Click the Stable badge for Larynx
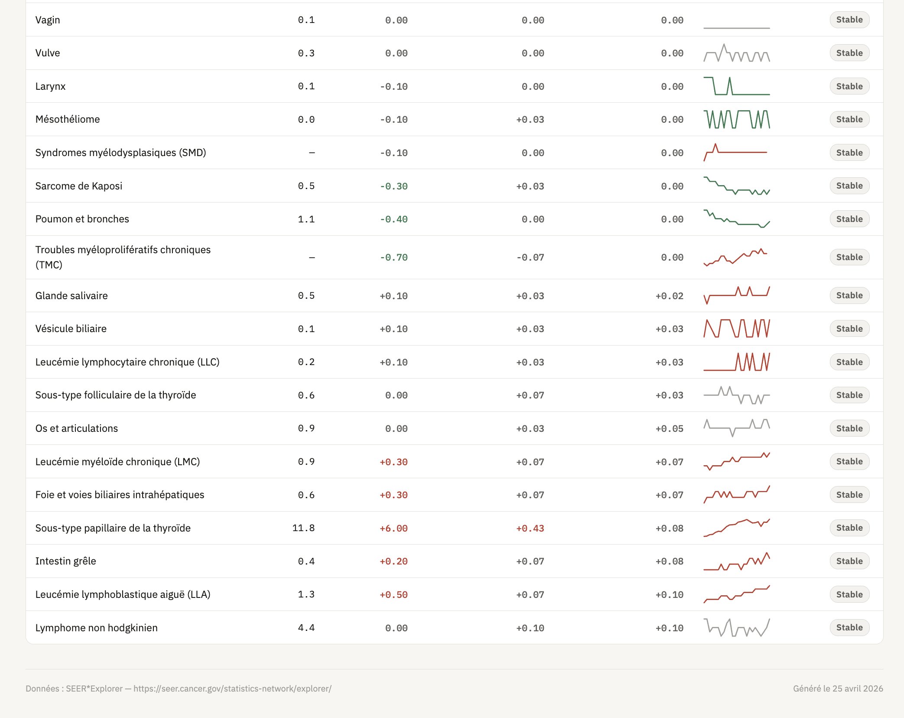Viewport: 904px width, 718px height. click(849, 86)
